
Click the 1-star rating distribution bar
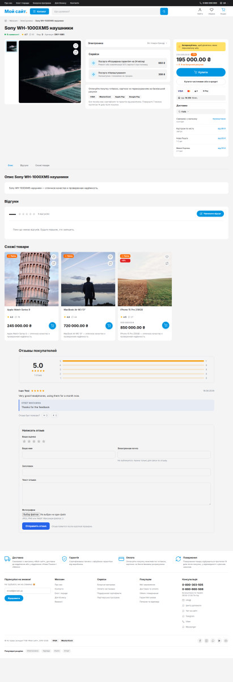click(x=133, y=377)
